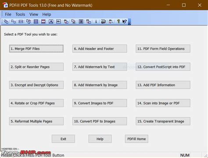Click the Convert Images to PDF toolbar icon
Viewport: 208px width, 158px height.
tap(66, 22)
